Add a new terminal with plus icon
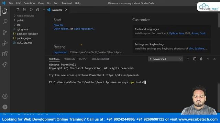Screen dimensions: 220x123 pyautogui.click(x=188, y=59)
